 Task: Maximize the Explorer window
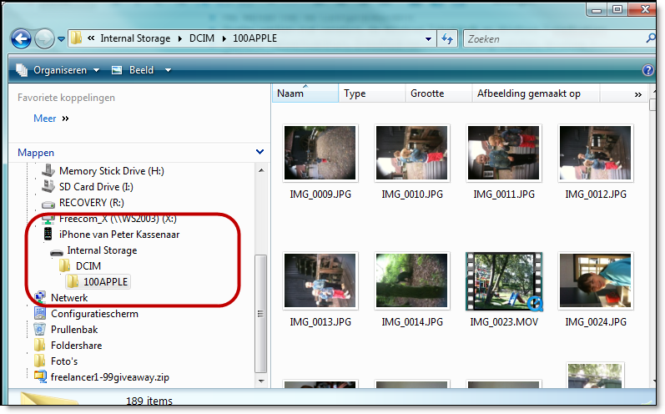(x=617, y=9)
